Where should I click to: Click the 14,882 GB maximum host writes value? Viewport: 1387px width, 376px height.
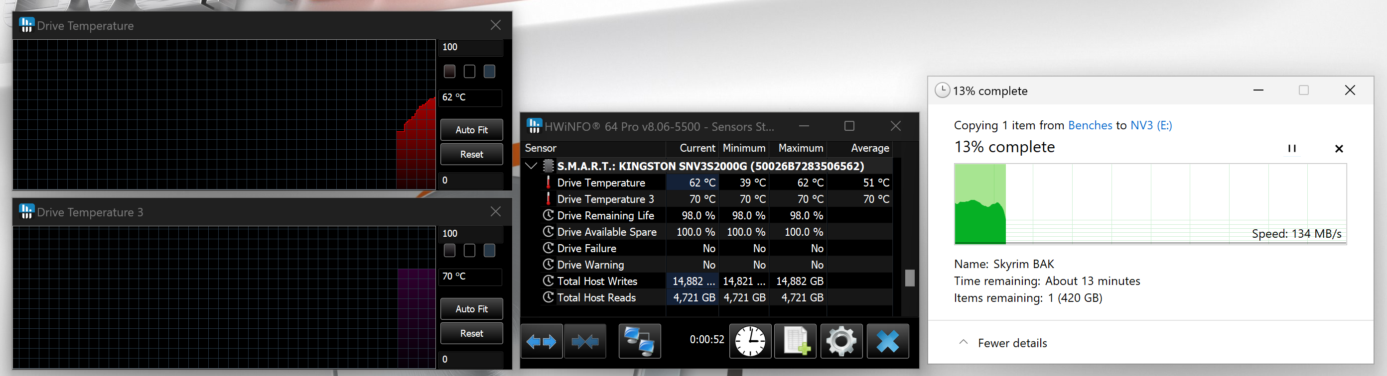pos(800,281)
